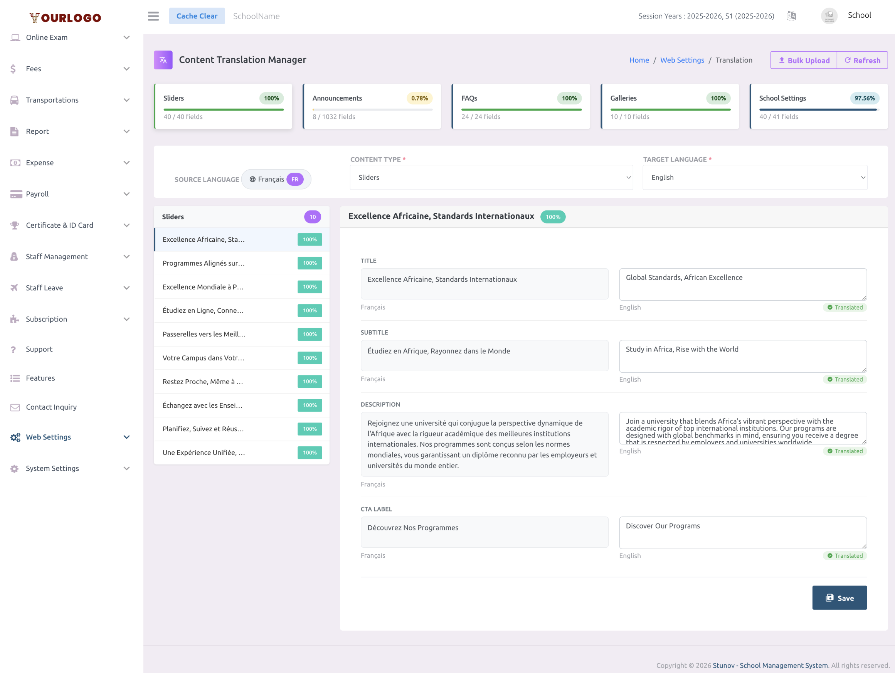Toggle the sidebar with the hamburger menu

153,16
